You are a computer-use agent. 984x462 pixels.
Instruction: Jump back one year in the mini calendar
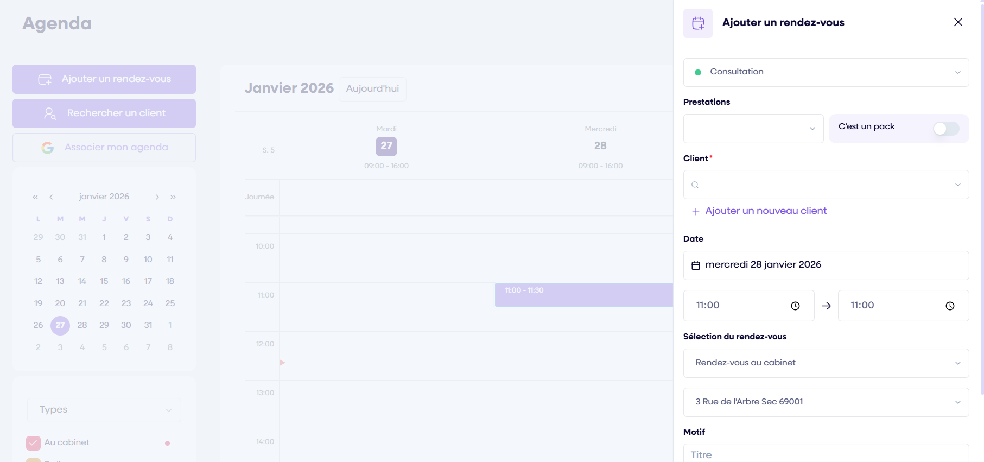point(35,197)
